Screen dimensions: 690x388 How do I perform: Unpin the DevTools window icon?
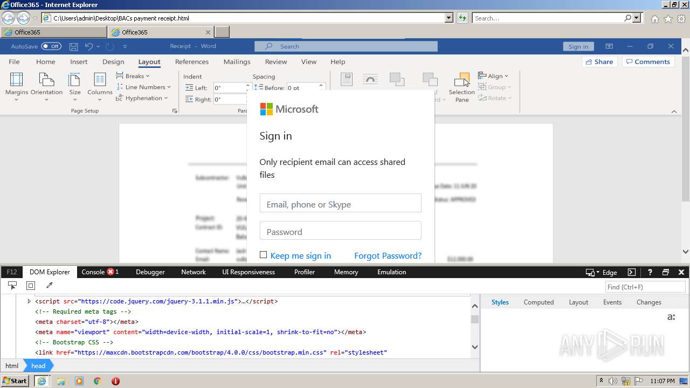coord(666,272)
